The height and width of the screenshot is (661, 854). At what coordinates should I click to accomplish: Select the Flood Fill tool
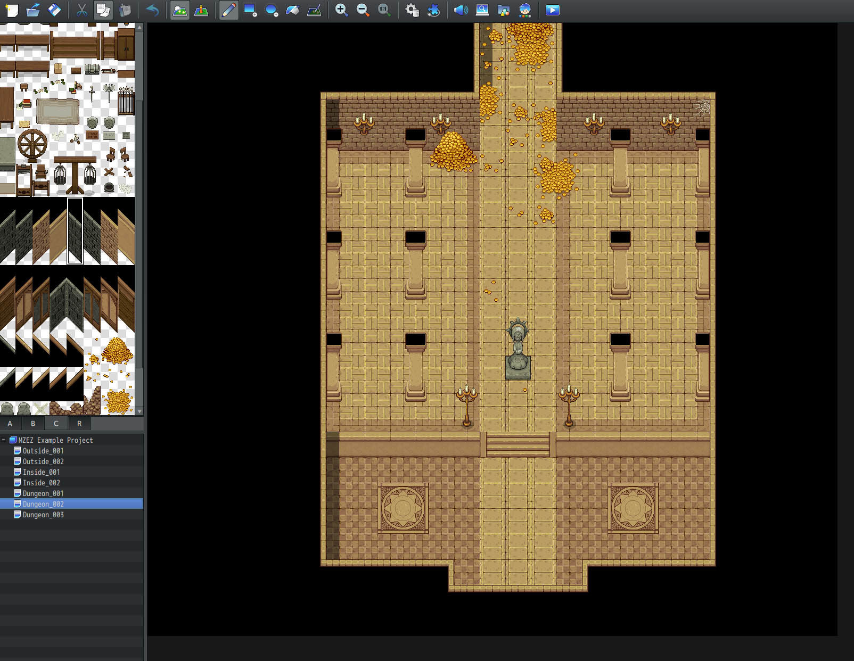point(293,10)
